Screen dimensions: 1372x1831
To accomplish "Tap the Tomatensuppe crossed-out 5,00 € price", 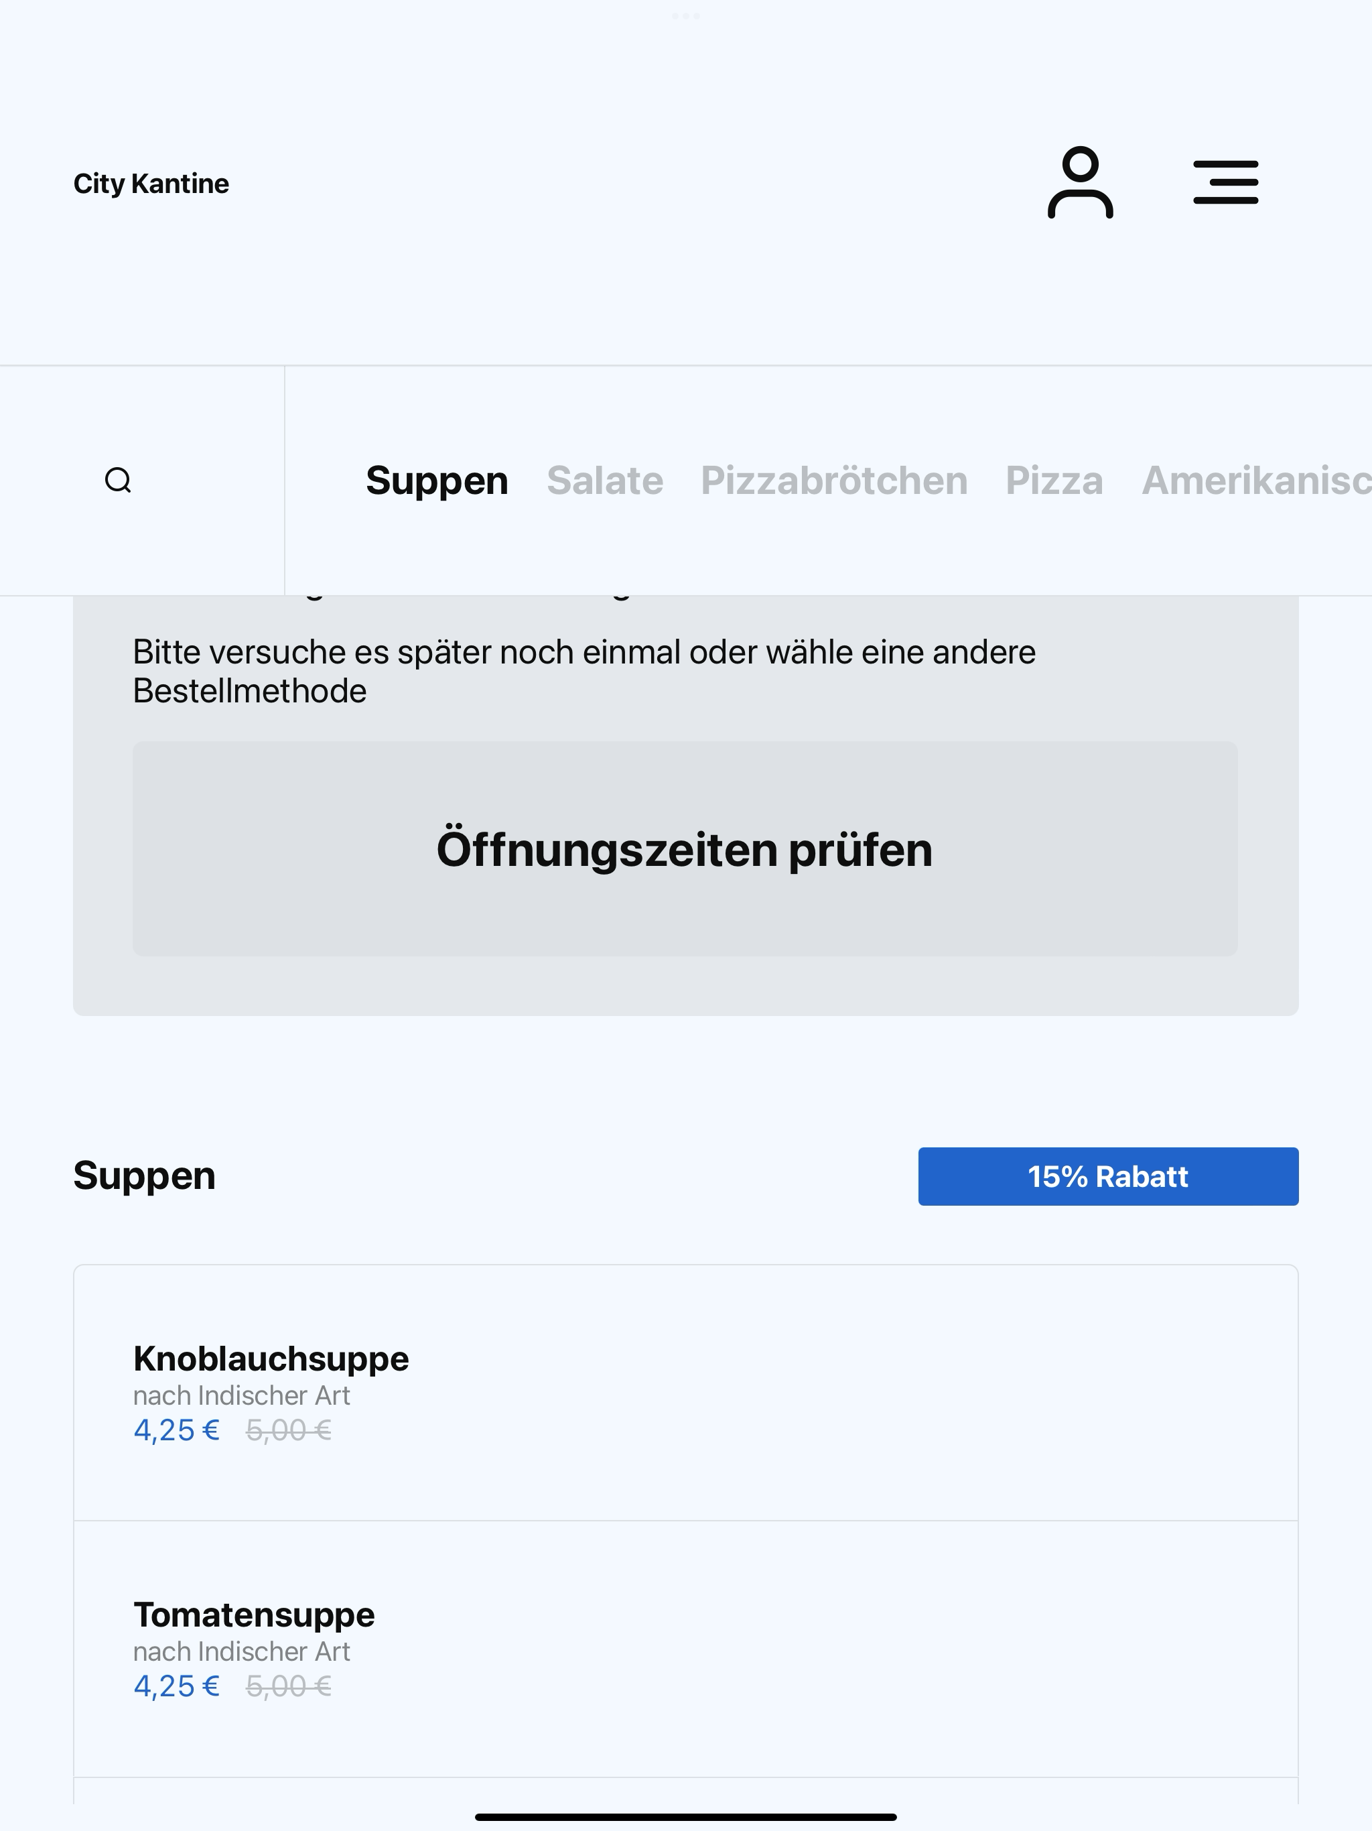I will (289, 1686).
